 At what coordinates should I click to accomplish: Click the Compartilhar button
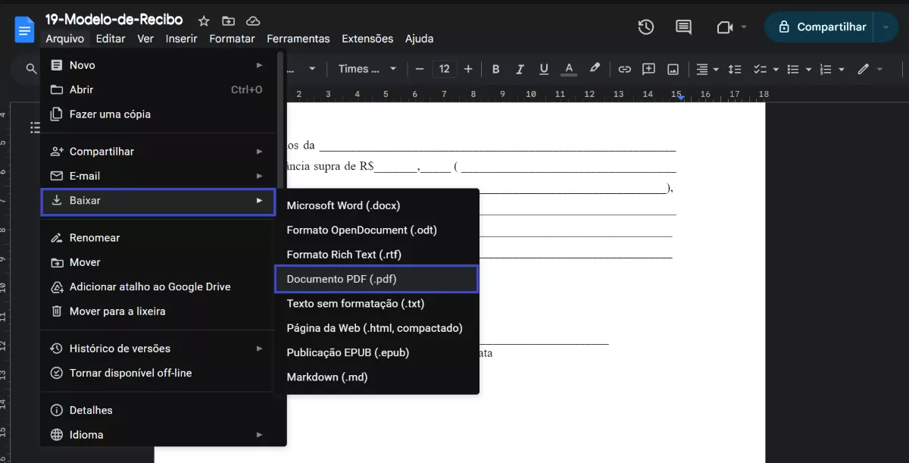826,26
